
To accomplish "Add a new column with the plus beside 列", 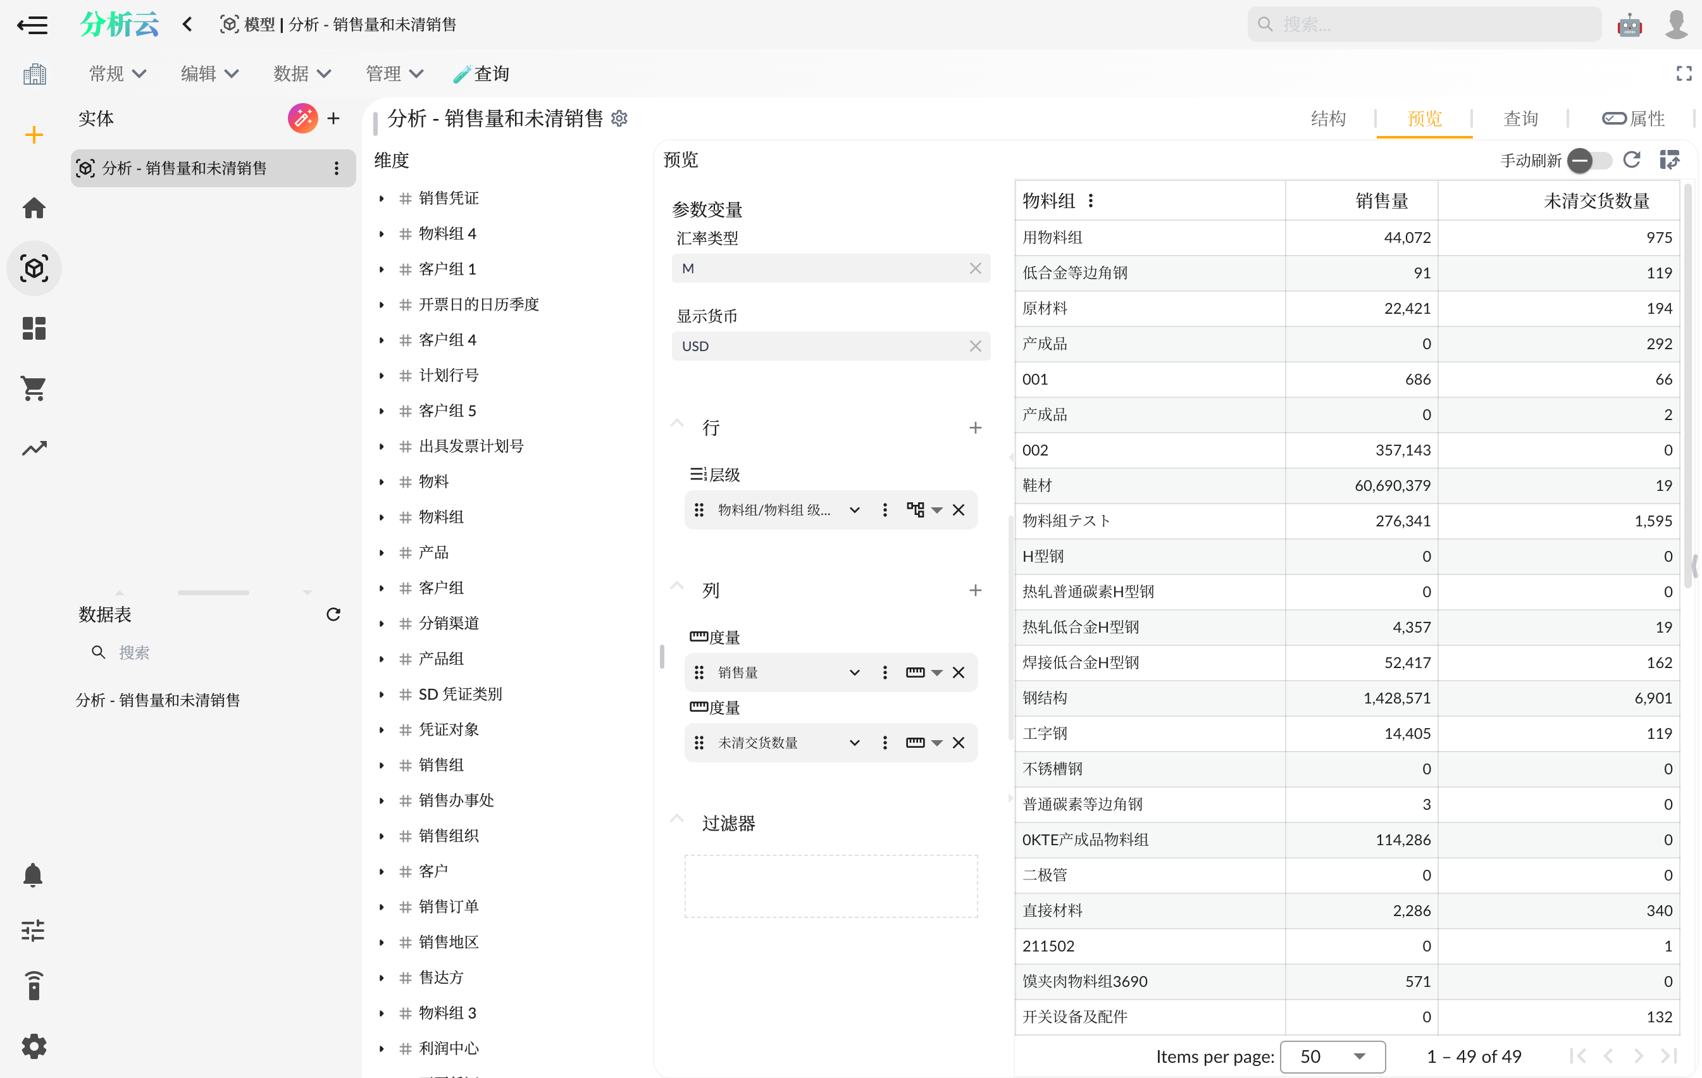I will click(976, 590).
